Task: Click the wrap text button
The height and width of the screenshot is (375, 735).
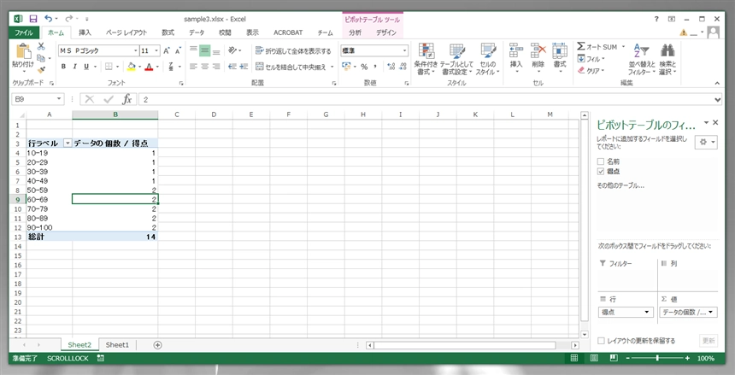Action: pos(293,50)
